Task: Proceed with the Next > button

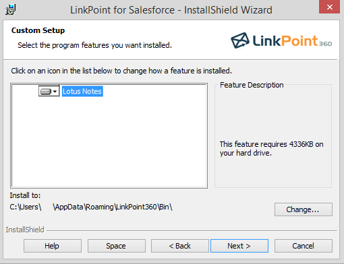Action: tap(239, 246)
